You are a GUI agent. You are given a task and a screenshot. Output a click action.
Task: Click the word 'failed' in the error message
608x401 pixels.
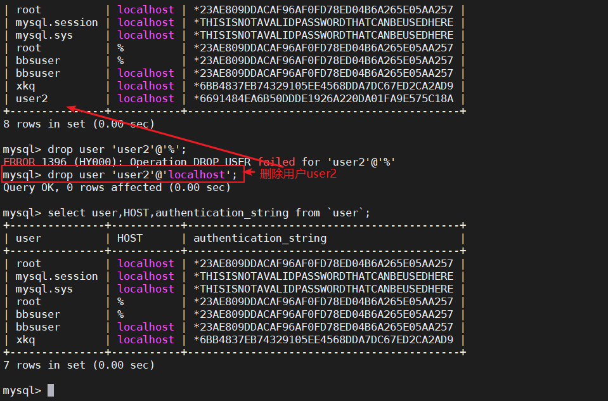tap(276, 162)
